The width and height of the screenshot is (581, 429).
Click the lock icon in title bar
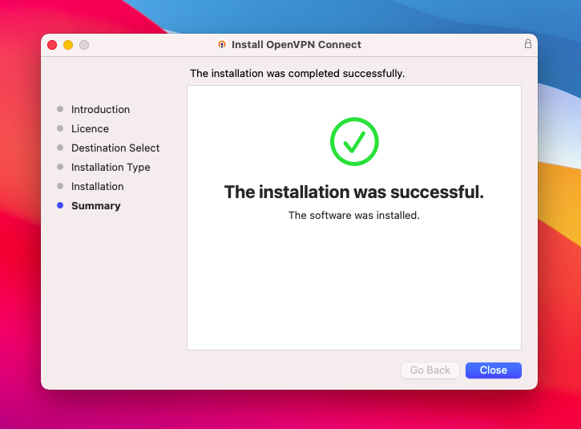528,44
